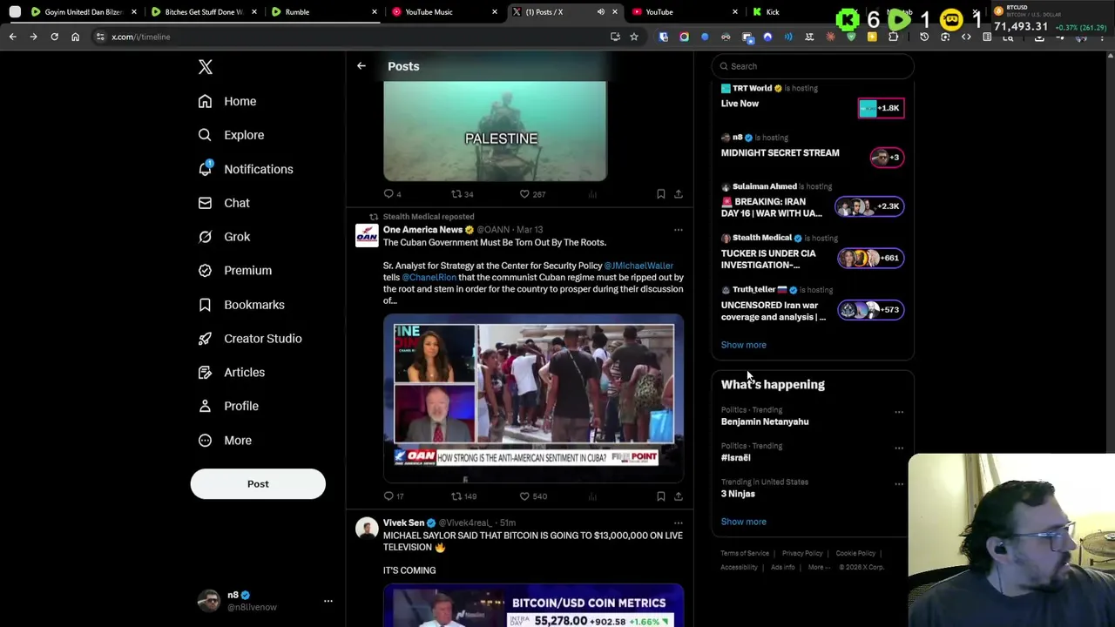Open account options for n8 profile

coord(328,601)
